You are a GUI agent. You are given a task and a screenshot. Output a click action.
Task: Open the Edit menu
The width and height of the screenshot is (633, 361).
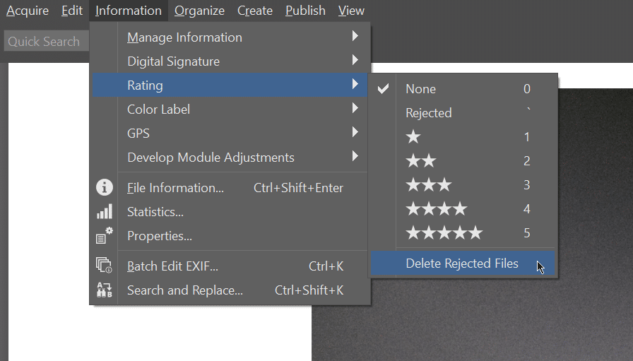click(x=72, y=11)
